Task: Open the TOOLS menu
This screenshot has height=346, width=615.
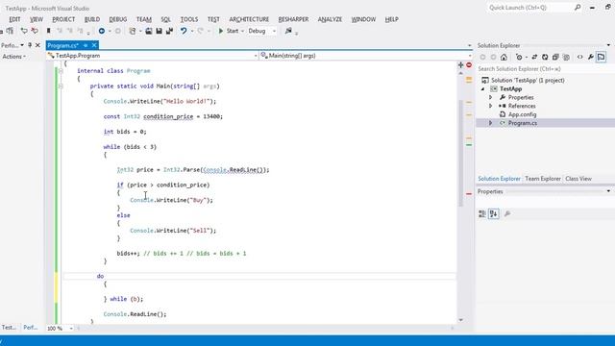Action: click(x=189, y=19)
